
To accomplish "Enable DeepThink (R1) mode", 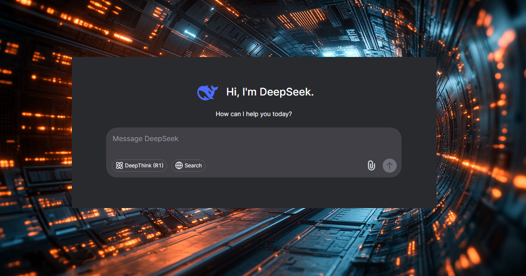I will pos(139,166).
